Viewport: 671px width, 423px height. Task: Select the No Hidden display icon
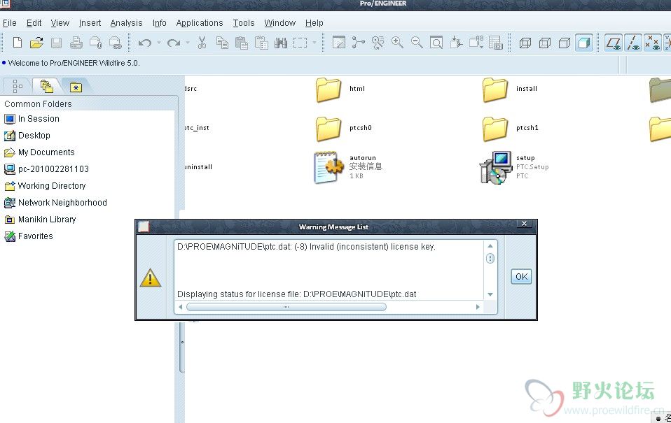click(x=565, y=43)
